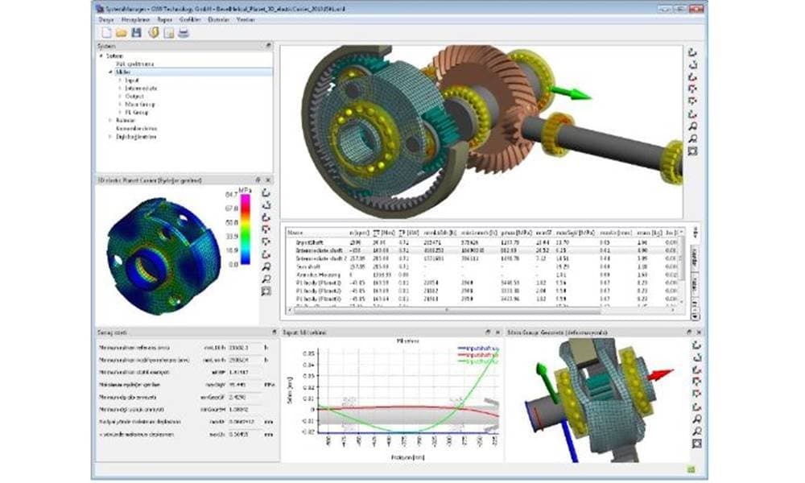Click the report document toolbar icon
Screen dimensions: 805x483
(x=169, y=33)
